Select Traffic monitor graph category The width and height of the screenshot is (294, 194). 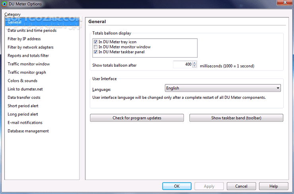27,72
